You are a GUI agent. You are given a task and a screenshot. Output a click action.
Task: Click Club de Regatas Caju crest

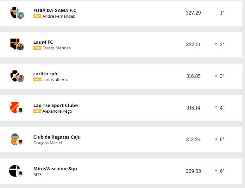(x=14, y=139)
